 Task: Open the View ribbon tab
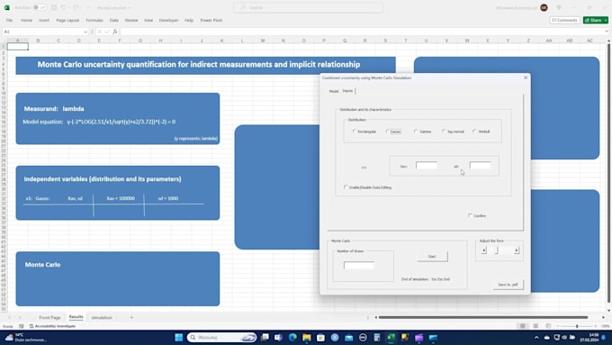(x=148, y=21)
